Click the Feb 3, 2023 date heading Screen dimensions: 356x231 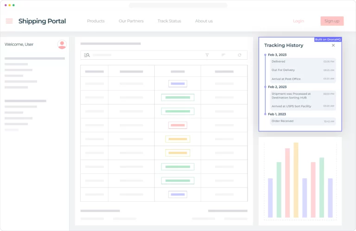(x=277, y=55)
